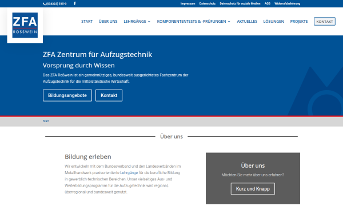Follow the Lehrgänge link in paragraph
Screen dimensions: 343x214
(x=129, y=173)
